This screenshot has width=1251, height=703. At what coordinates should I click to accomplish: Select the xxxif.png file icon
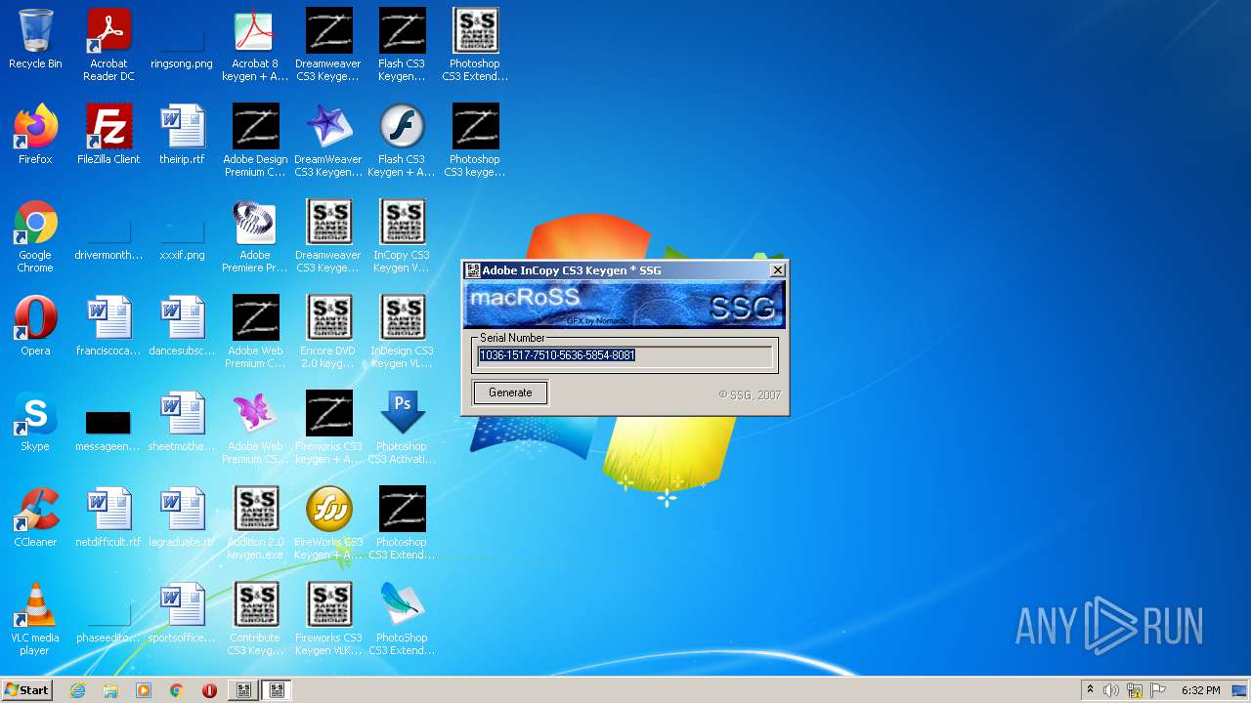tap(182, 239)
